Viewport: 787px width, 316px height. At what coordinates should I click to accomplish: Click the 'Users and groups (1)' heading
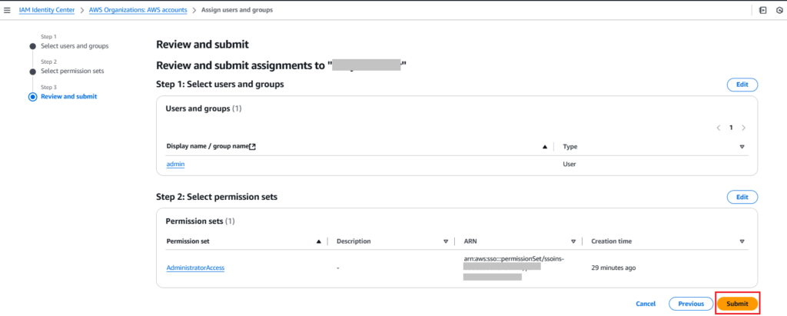(203, 108)
